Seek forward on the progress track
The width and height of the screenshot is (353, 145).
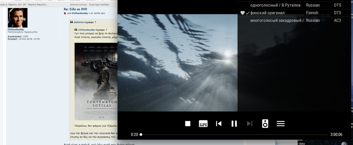234,135
